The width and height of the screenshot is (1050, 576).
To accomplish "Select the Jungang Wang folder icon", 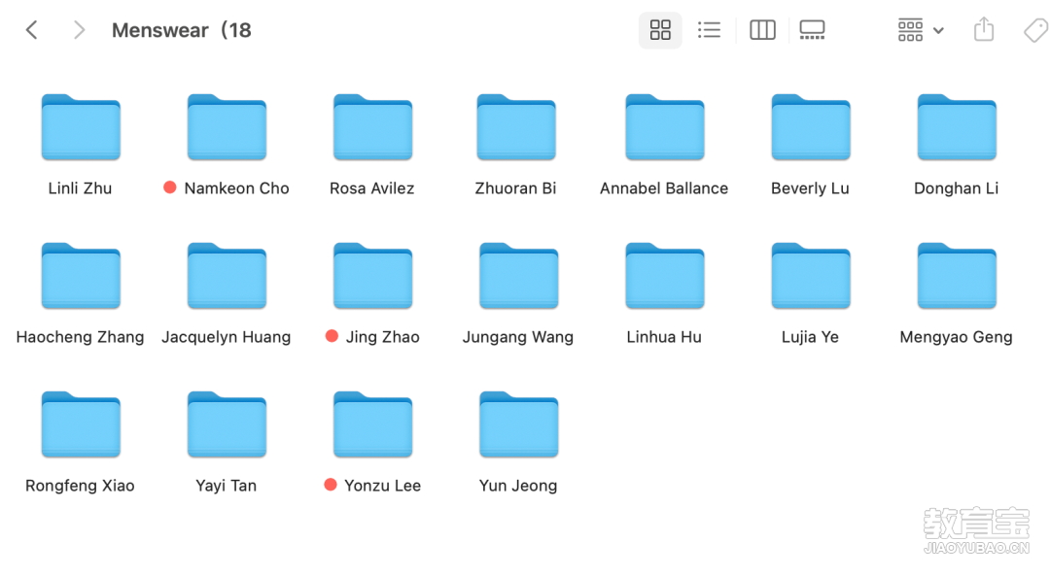I will pos(519,276).
